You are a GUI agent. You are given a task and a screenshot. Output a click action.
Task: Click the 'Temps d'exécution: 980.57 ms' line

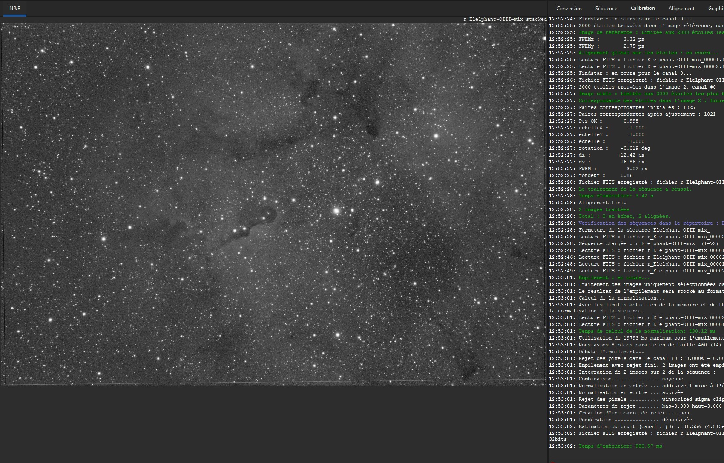606,446
